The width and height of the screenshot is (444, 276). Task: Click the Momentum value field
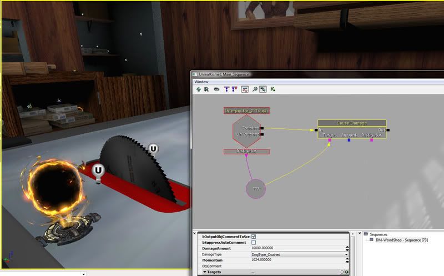point(298,260)
